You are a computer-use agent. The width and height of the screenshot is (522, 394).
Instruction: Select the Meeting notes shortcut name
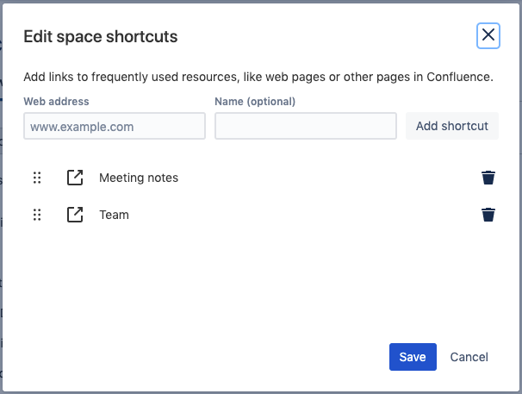pos(139,178)
